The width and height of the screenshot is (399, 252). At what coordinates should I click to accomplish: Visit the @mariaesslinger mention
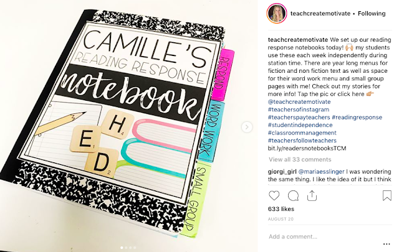(x=321, y=172)
